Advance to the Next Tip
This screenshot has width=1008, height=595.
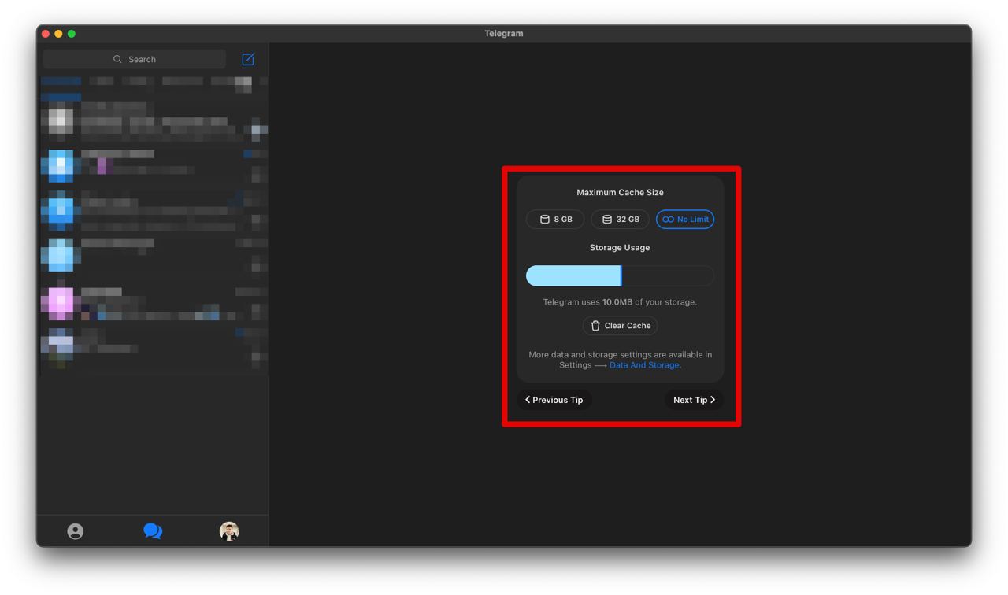[694, 400]
